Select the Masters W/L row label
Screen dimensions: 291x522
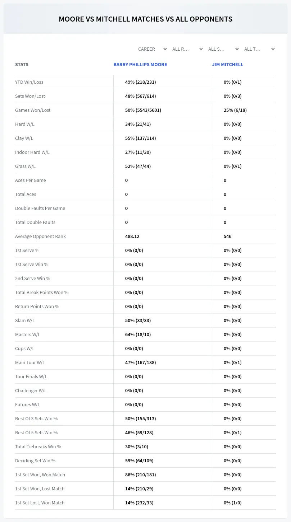pyautogui.click(x=28, y=335)
